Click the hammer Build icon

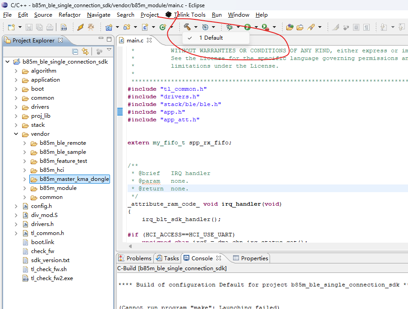tap(188, 27)
